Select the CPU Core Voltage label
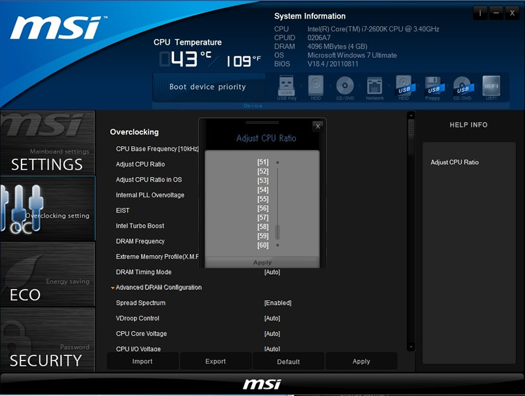 click(141, 334)
